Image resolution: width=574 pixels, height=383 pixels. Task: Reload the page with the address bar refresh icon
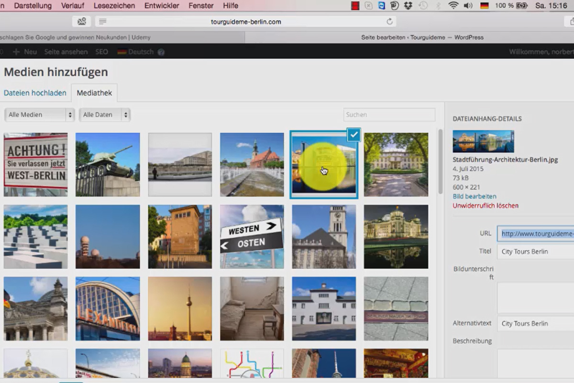pyautogui.click(x=389, y=22)
